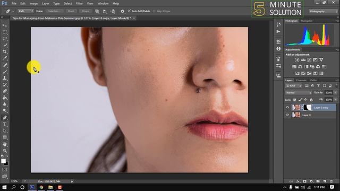
Task: Select the Brush tool
Action: (5, 72)
